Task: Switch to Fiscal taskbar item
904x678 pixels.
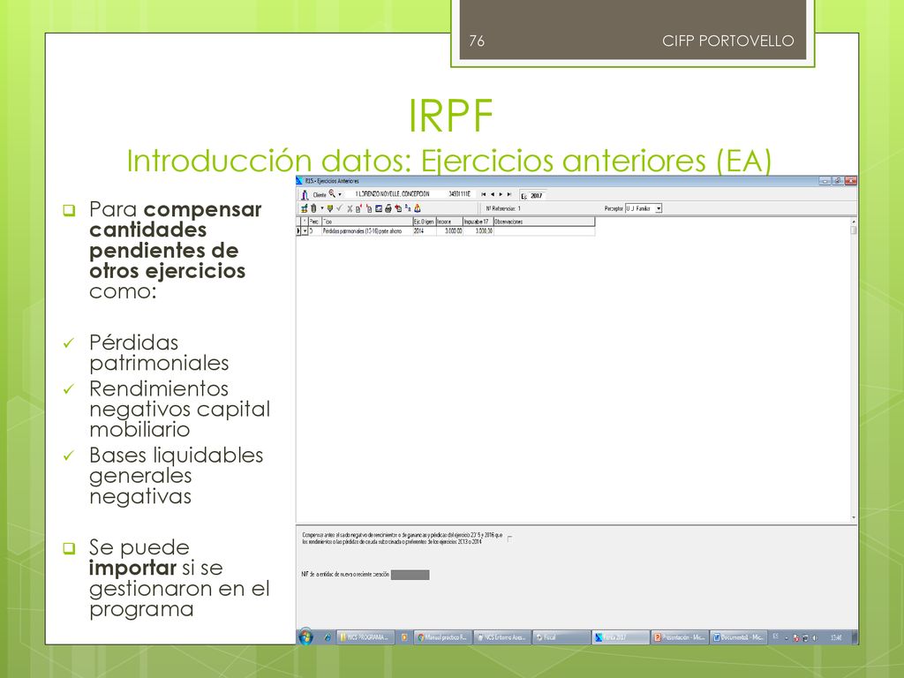Action: pyautogui.click(x=561, y=637)
